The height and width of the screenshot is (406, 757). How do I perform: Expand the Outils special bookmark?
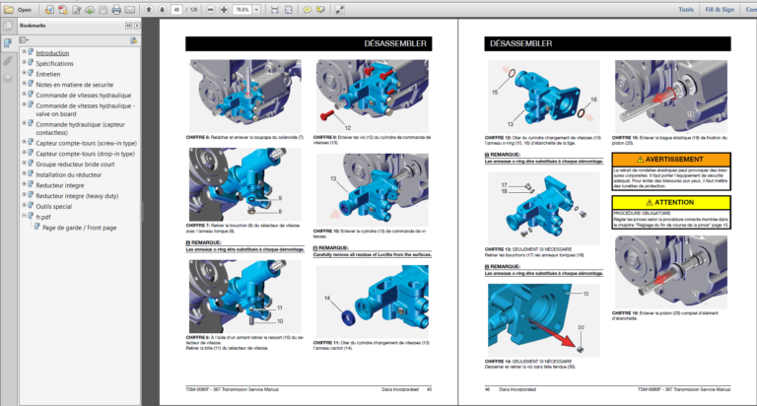tap(24, 205)
